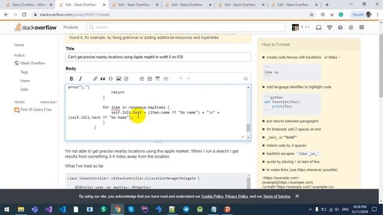Bookmark this page with the star icon

pos(312,14)
